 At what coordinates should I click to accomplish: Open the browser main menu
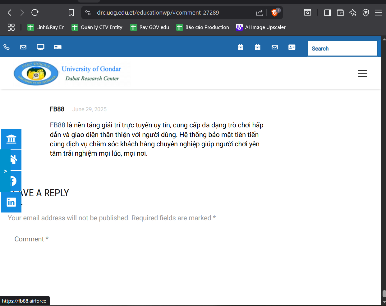(378, 12)
